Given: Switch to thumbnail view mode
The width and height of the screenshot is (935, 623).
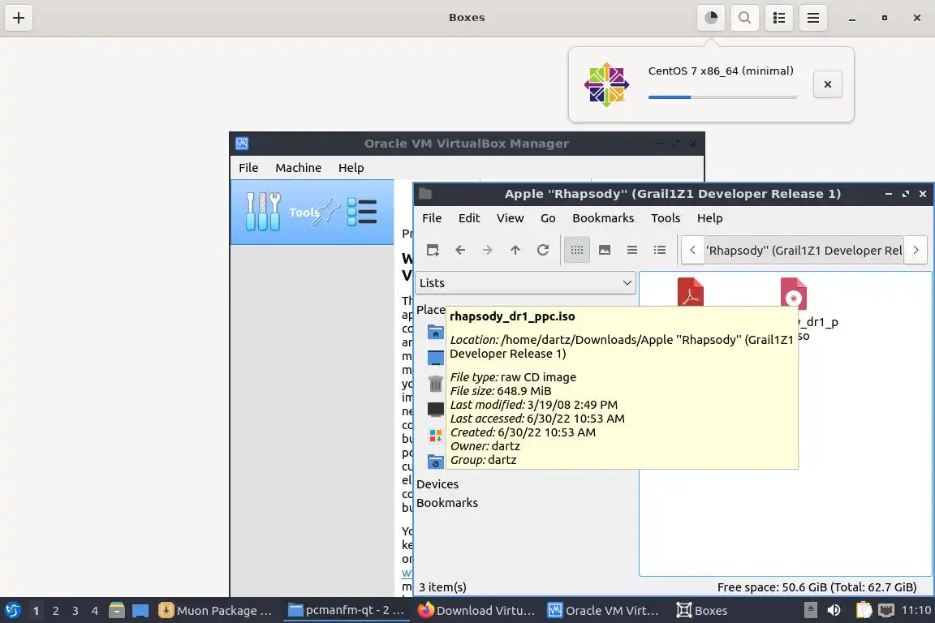Looking at the screenshot, I should pos(604,251).
